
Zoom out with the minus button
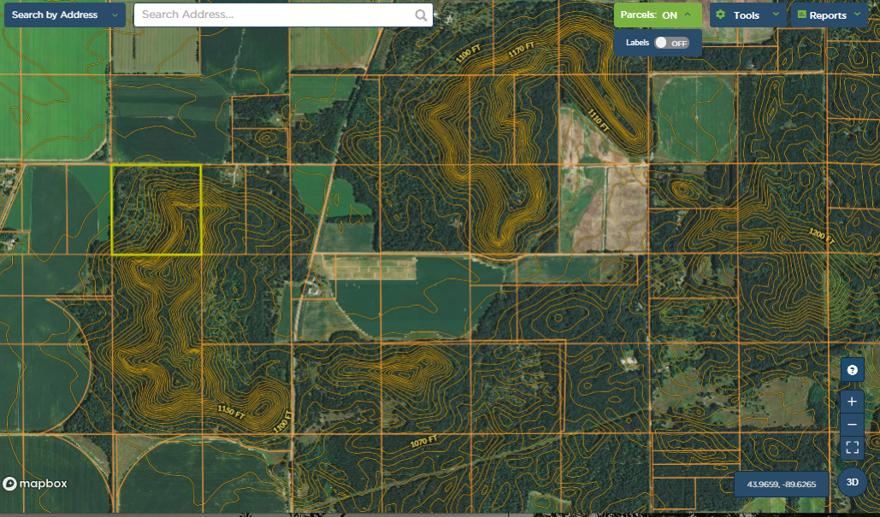tap(852, 425)
